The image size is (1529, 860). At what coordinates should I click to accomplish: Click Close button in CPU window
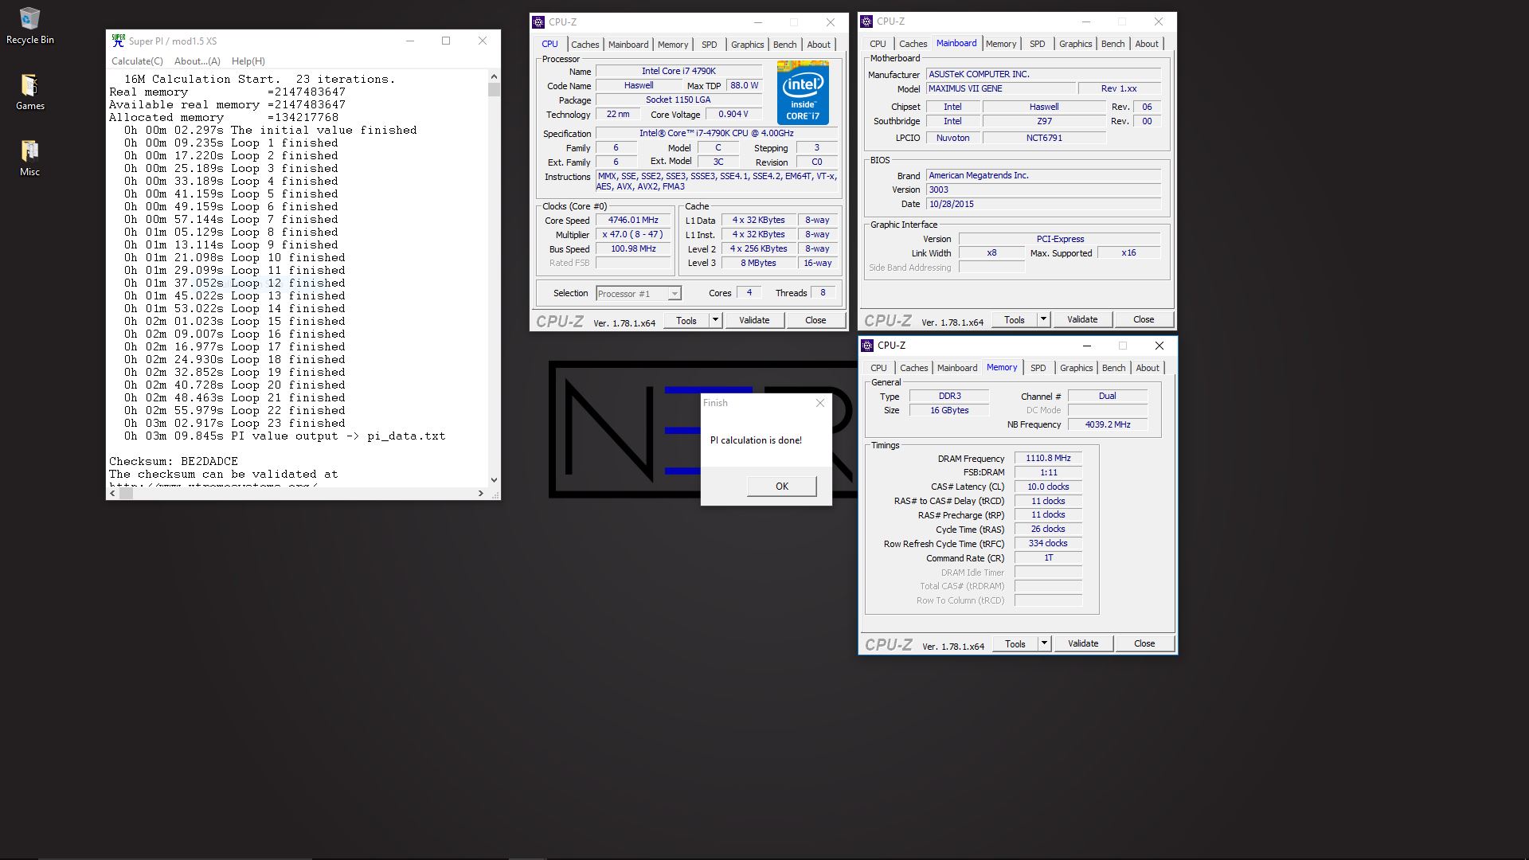point(815,320)
